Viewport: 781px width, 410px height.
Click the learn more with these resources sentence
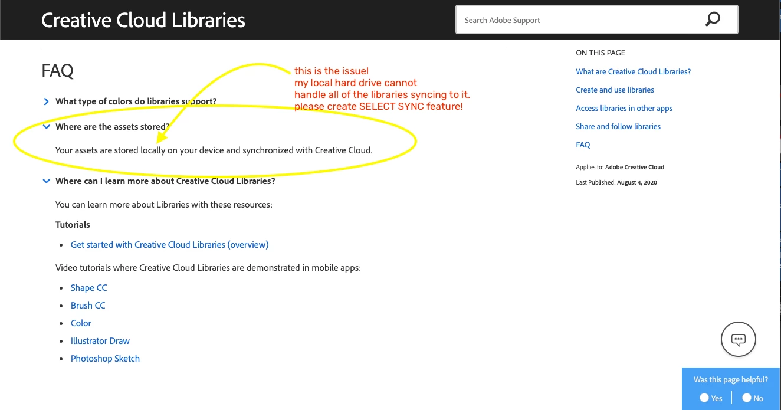(x=164, y=205)
